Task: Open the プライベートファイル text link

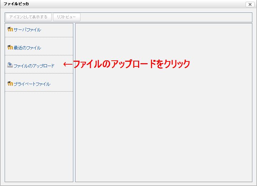Action: tap(32, 84)
